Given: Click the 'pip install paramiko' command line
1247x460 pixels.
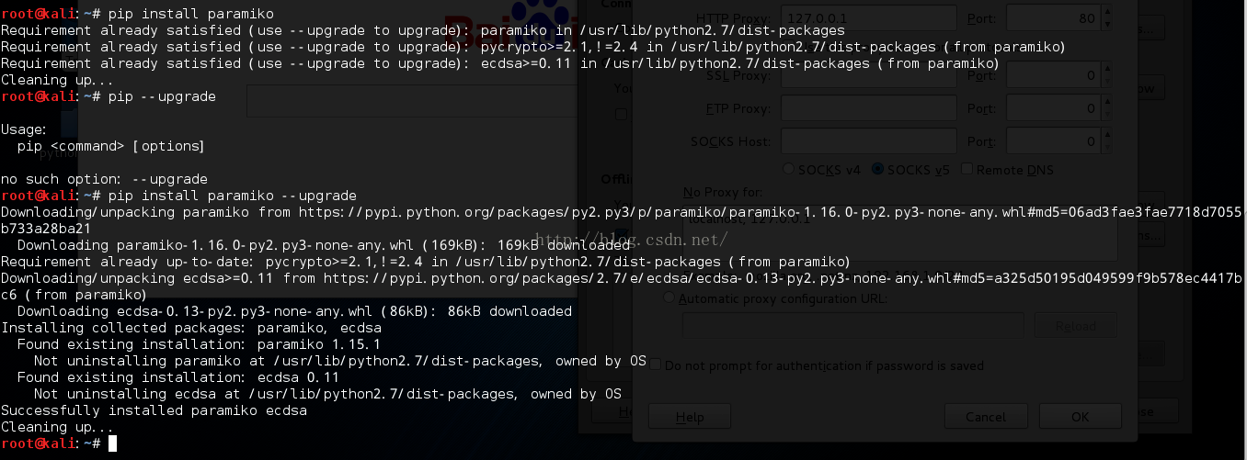Looking at the screenshot, I should coord(190,14).
